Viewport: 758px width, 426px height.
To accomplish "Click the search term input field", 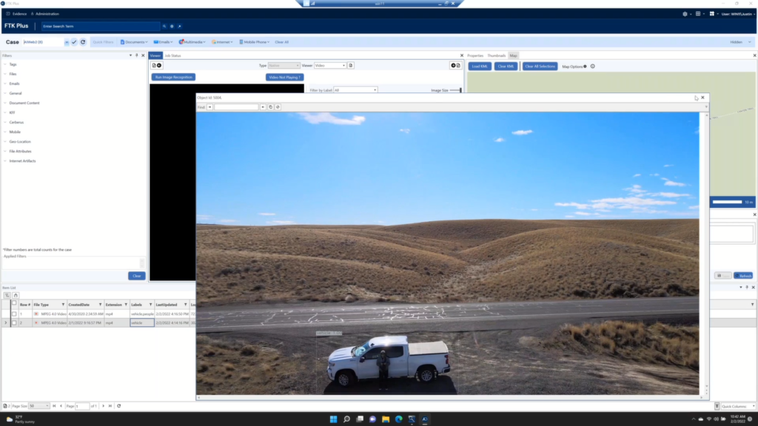I will [x=101, y=26].
